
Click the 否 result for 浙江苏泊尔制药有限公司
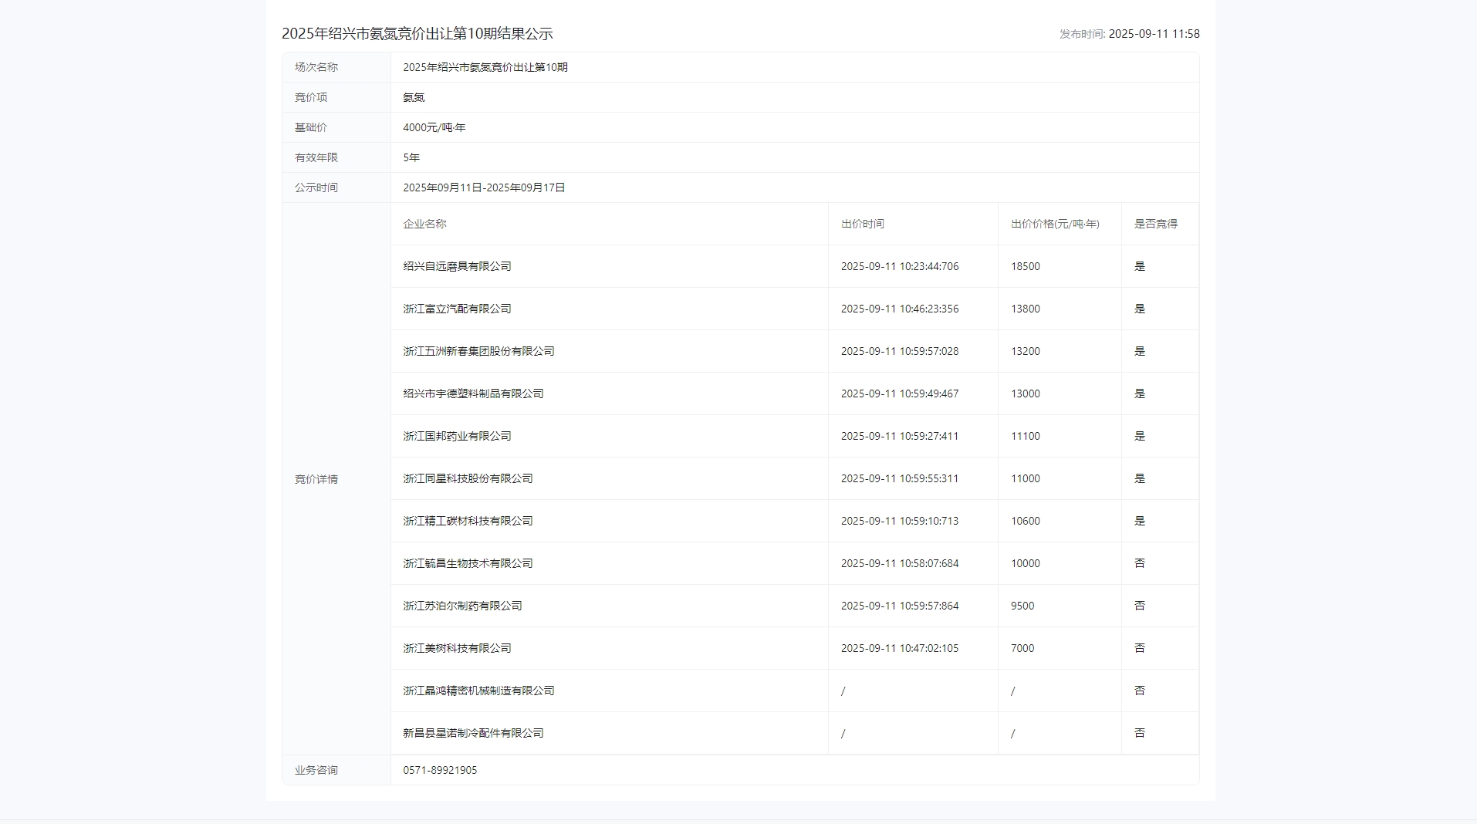[x=1139, y=606]
